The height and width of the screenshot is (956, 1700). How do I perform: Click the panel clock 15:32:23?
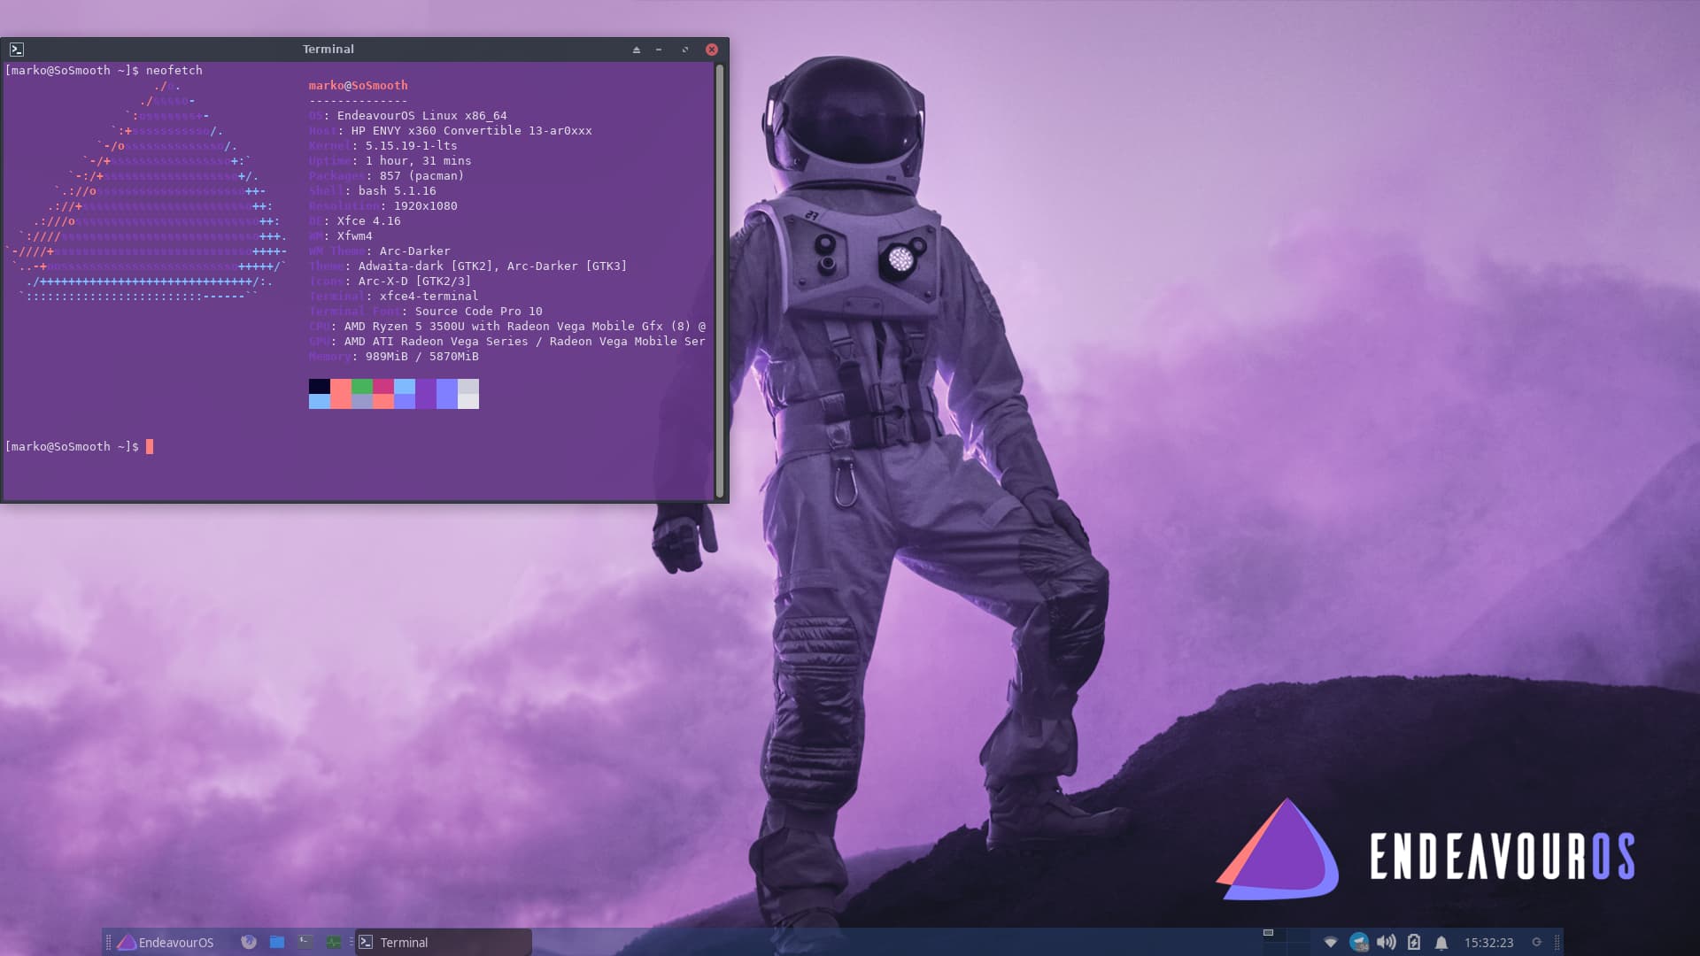click(1488, 943)
